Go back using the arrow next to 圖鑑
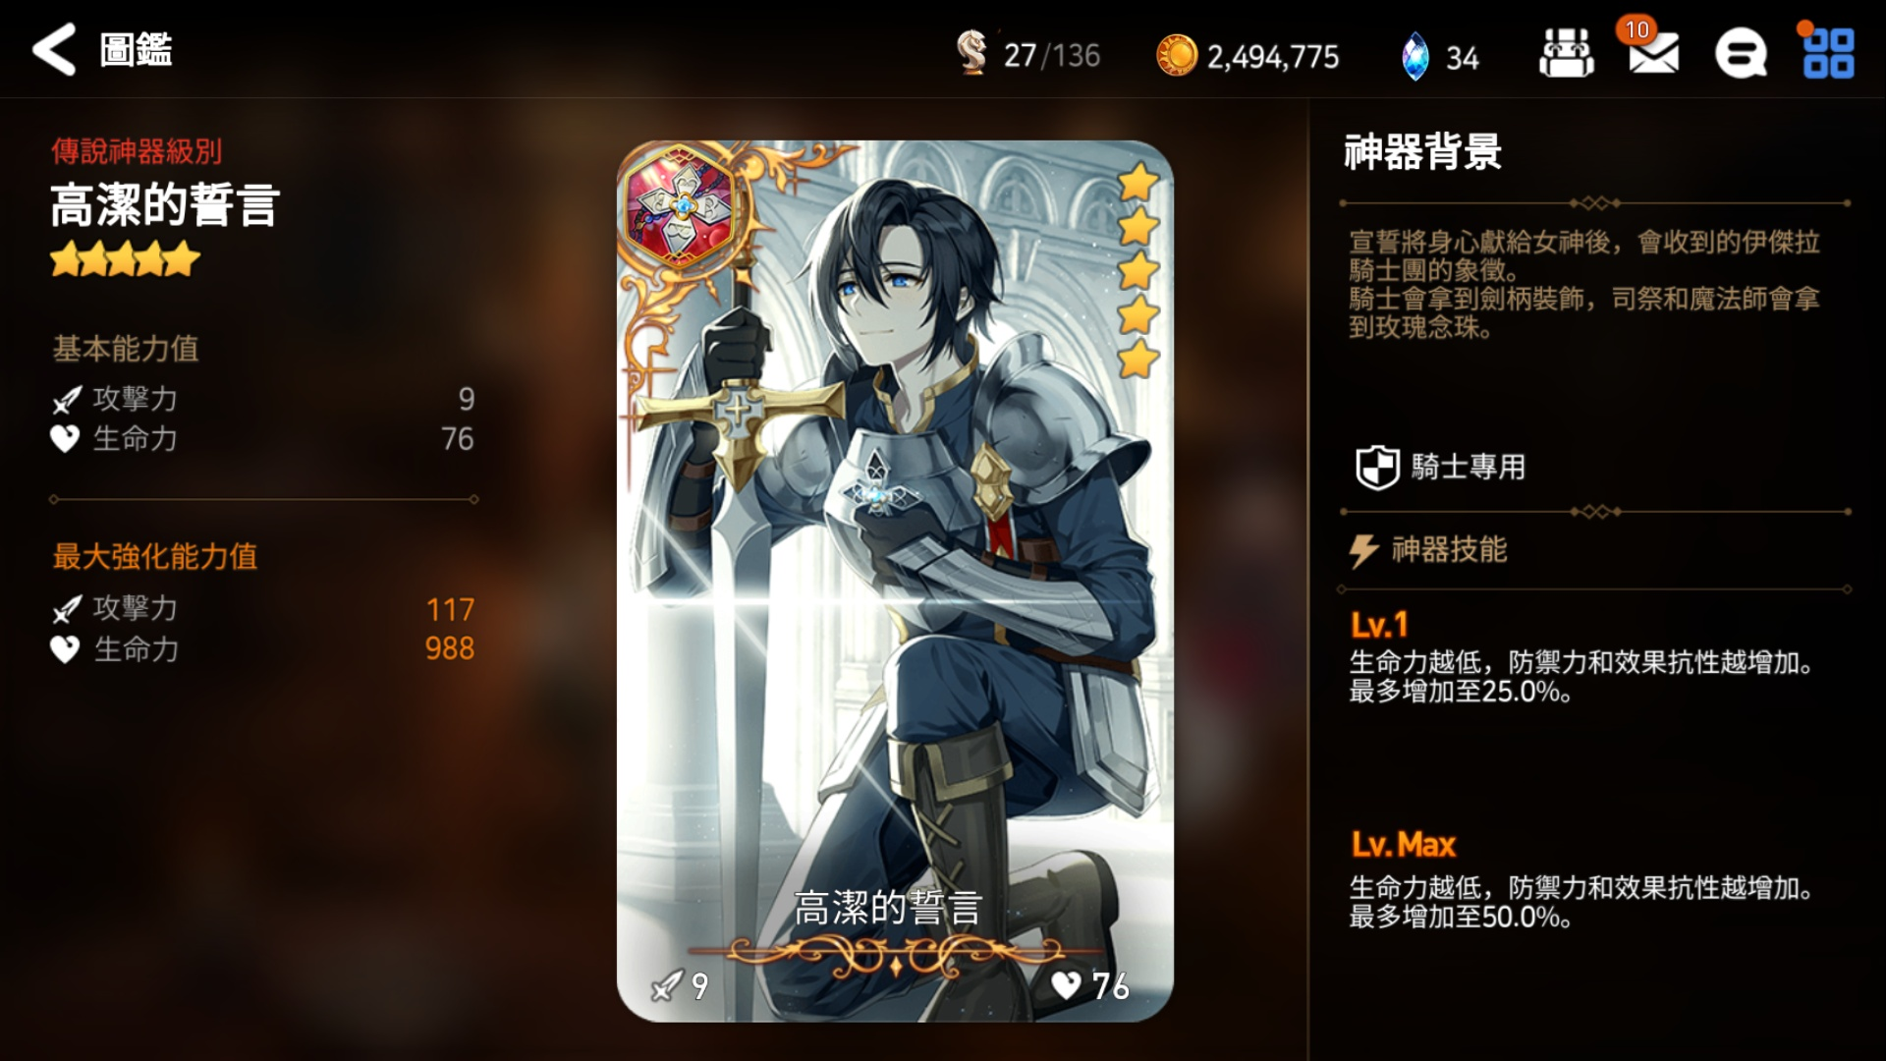 (x=54, y=49)
